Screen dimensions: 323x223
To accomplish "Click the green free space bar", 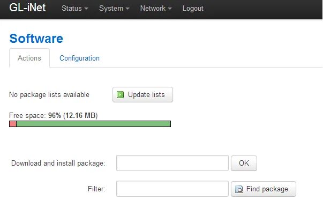I will pos(93,124).
